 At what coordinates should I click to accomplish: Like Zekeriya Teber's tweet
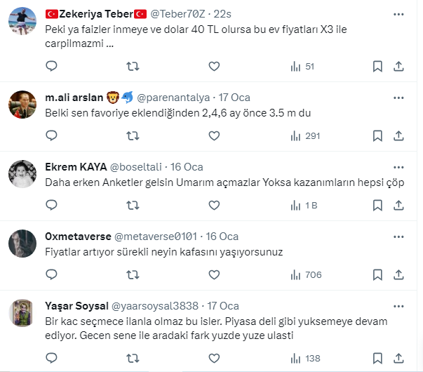click(x=214, y=66)
